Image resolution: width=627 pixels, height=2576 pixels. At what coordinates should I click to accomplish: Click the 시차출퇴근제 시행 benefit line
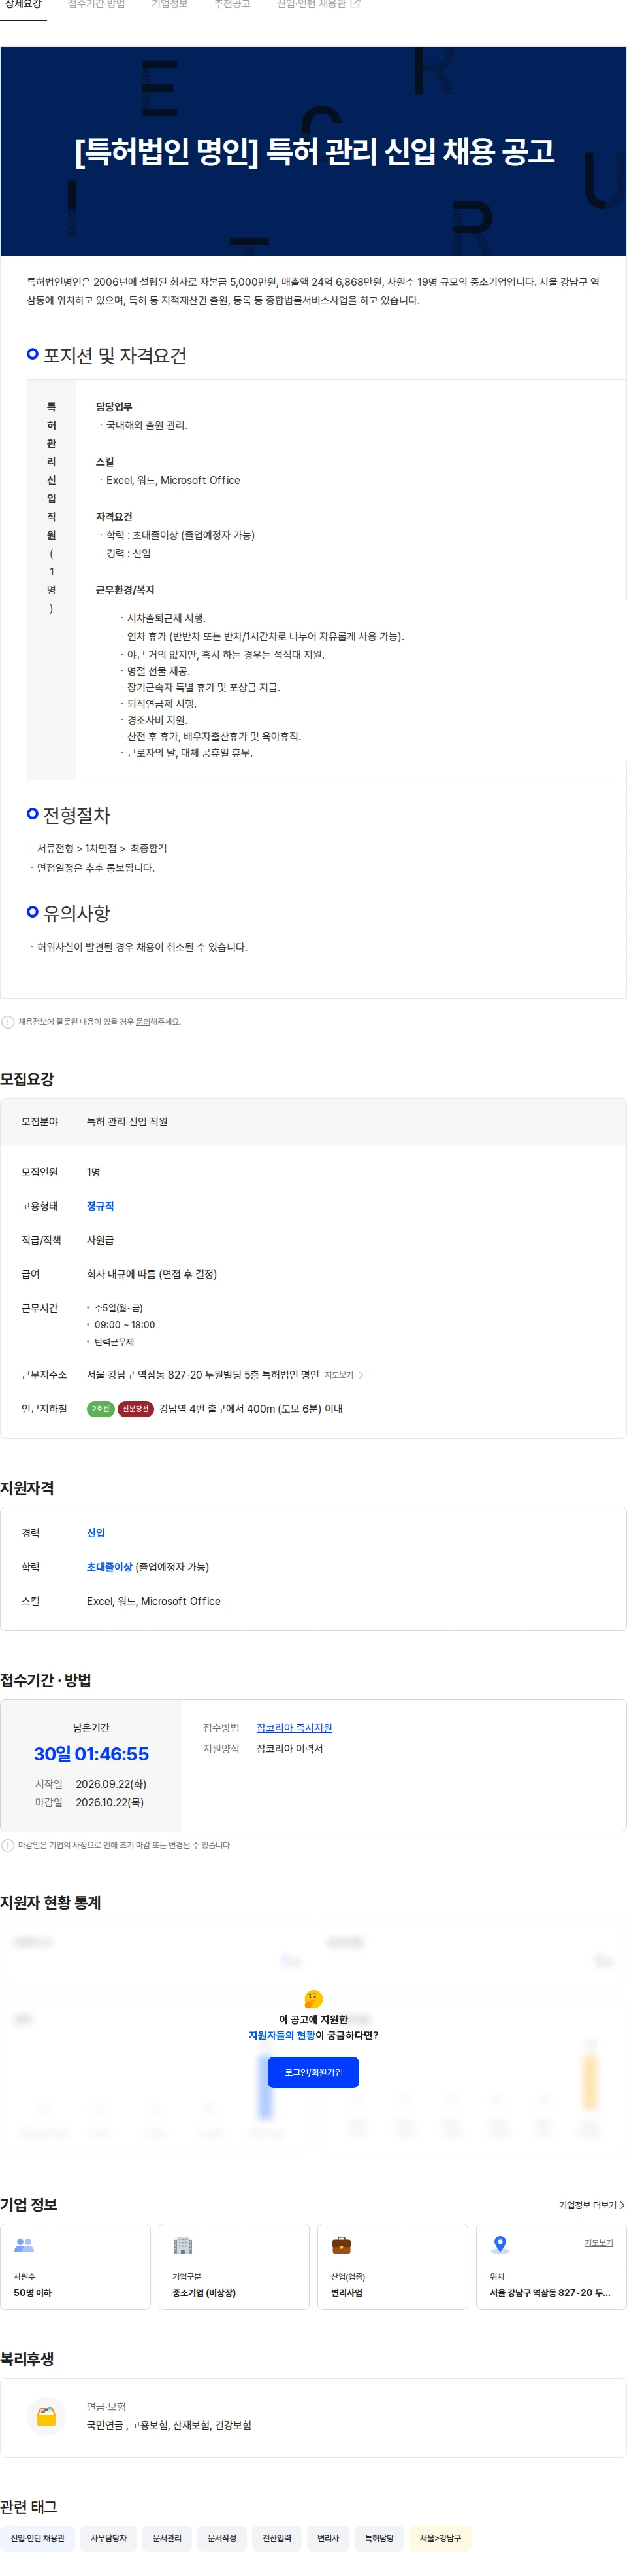(166, 618)
